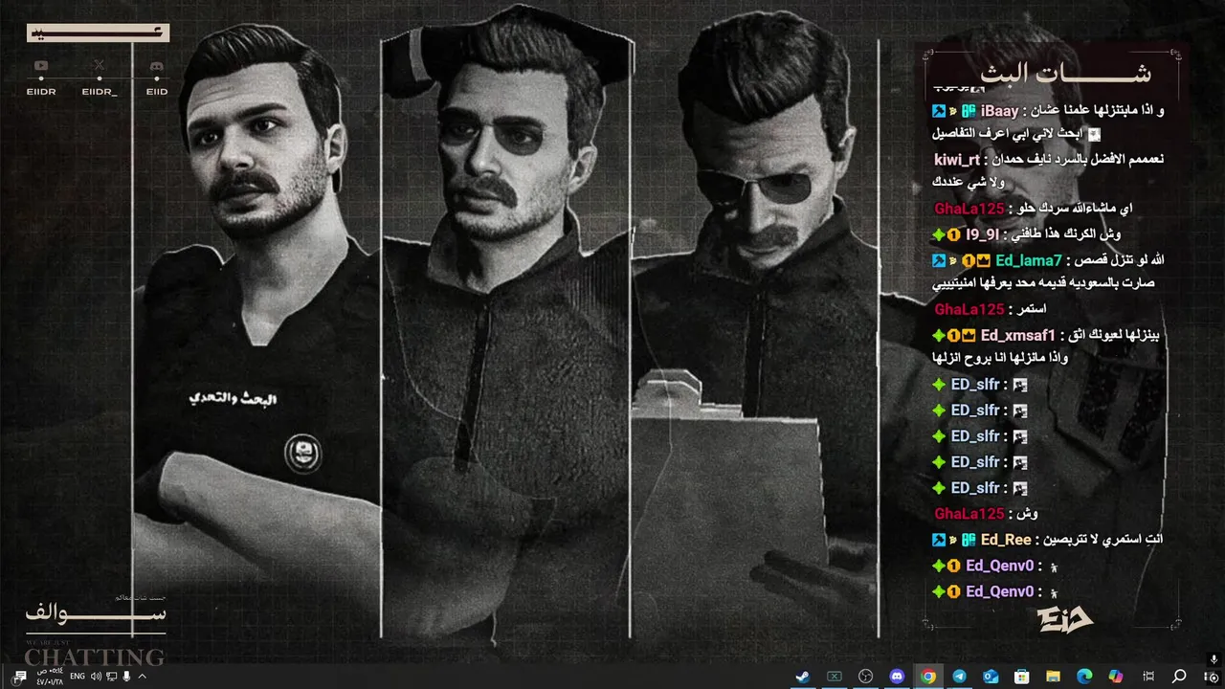Click the Ed_lama7 username in chat

(x=1029, y=260)
